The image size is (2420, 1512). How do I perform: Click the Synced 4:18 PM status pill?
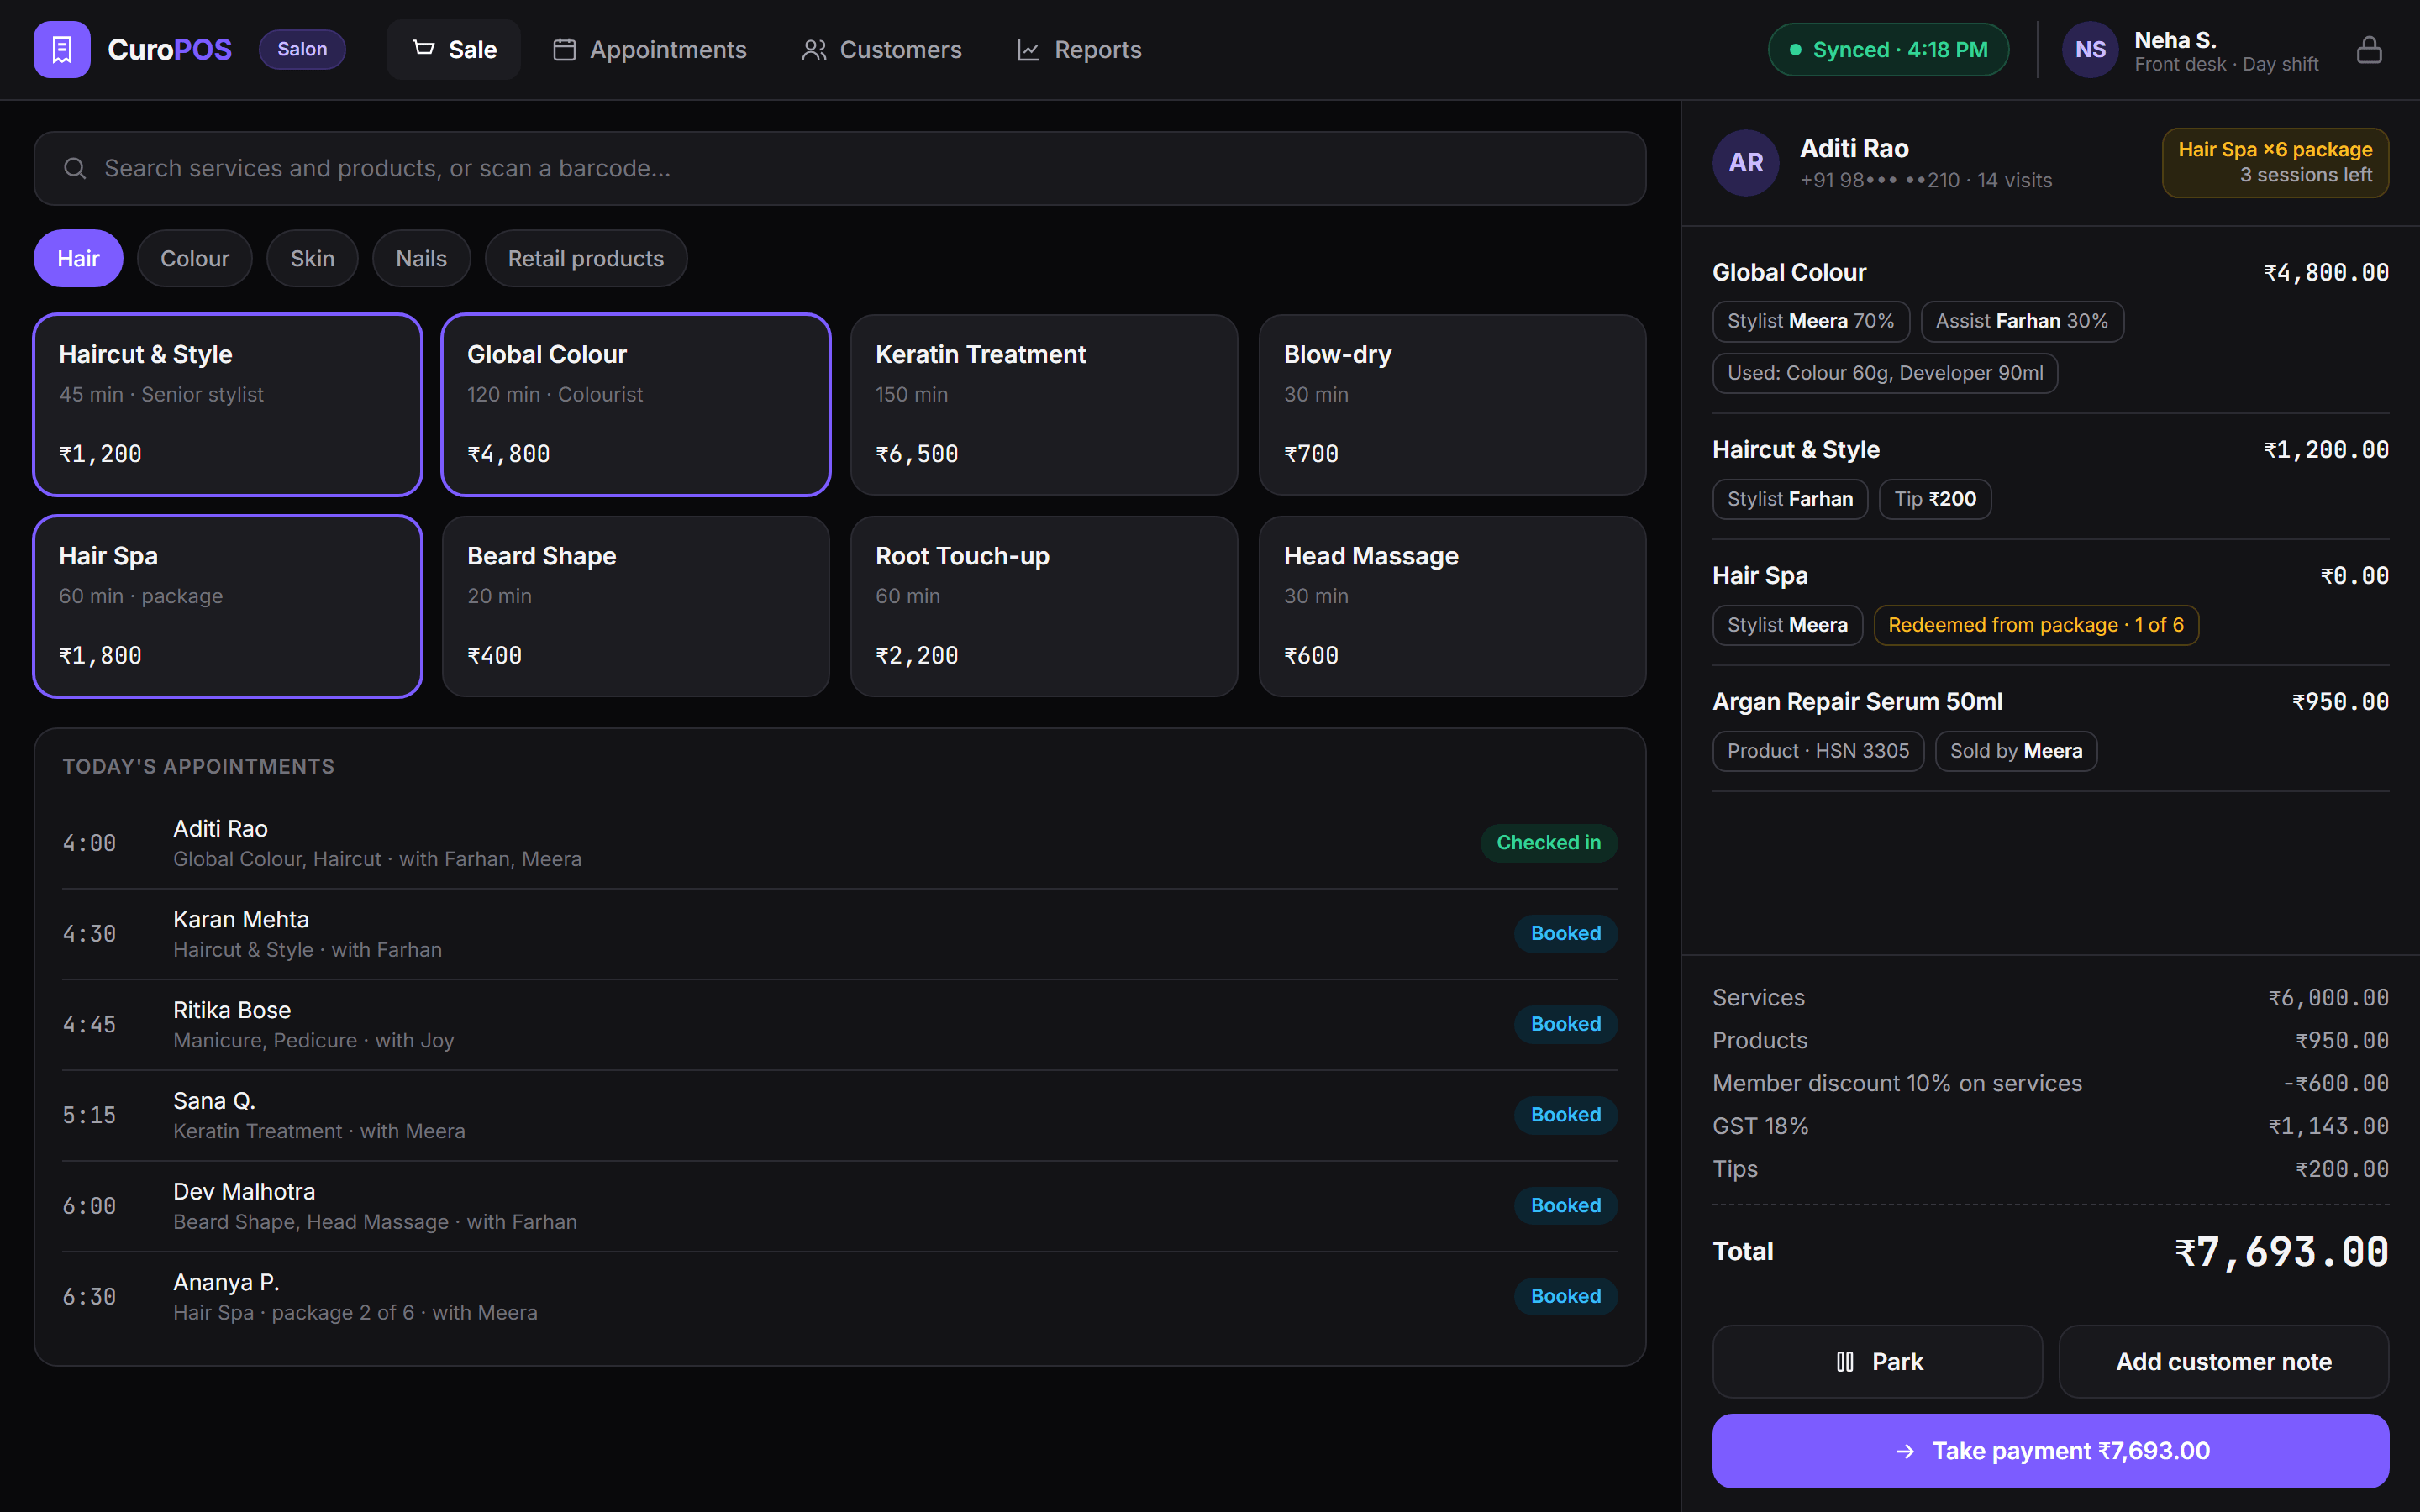coord(1889,49)
